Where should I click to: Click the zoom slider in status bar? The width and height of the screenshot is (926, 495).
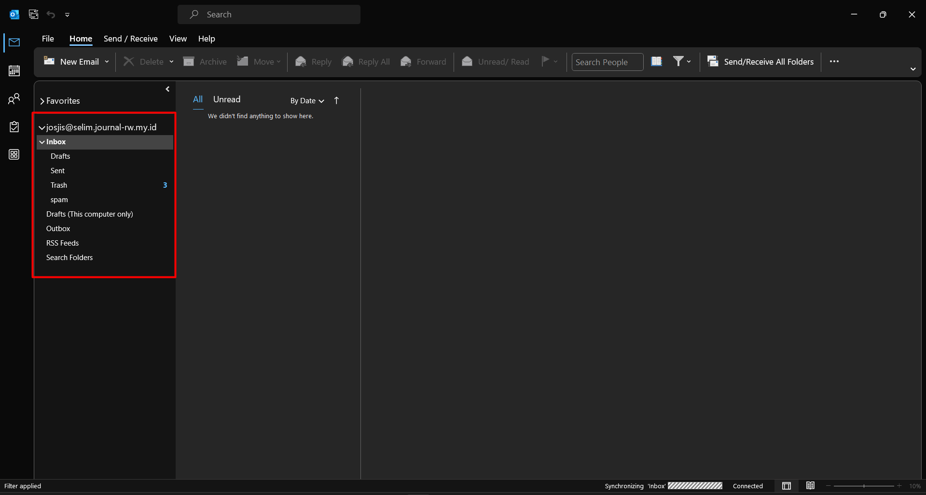click(864, 486)
